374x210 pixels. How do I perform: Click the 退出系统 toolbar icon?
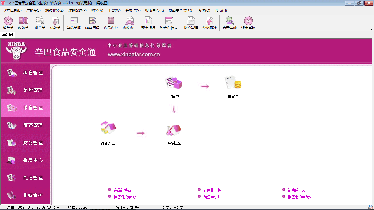[248, 23]
